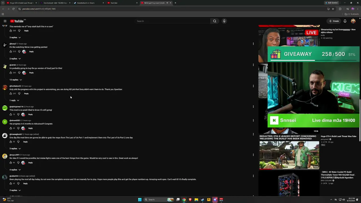Open the account avatar menu

[x=353, y=21]
